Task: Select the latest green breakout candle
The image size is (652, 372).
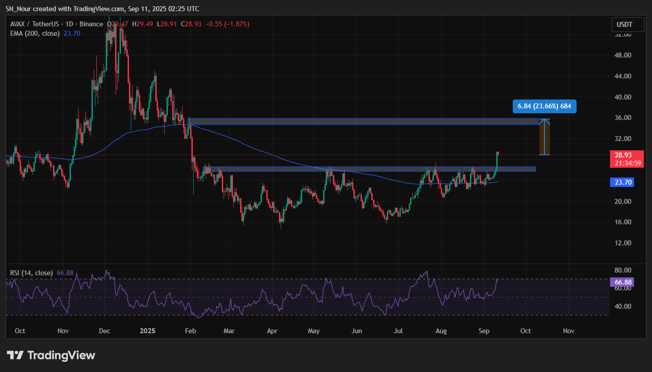Action: [497, 161]
